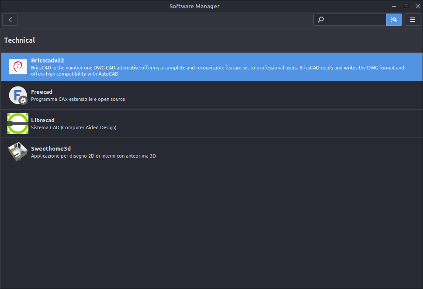Click the Freecad F gear icon
The width and height of the screenshot is (423, 289).
tap(18, 95)
